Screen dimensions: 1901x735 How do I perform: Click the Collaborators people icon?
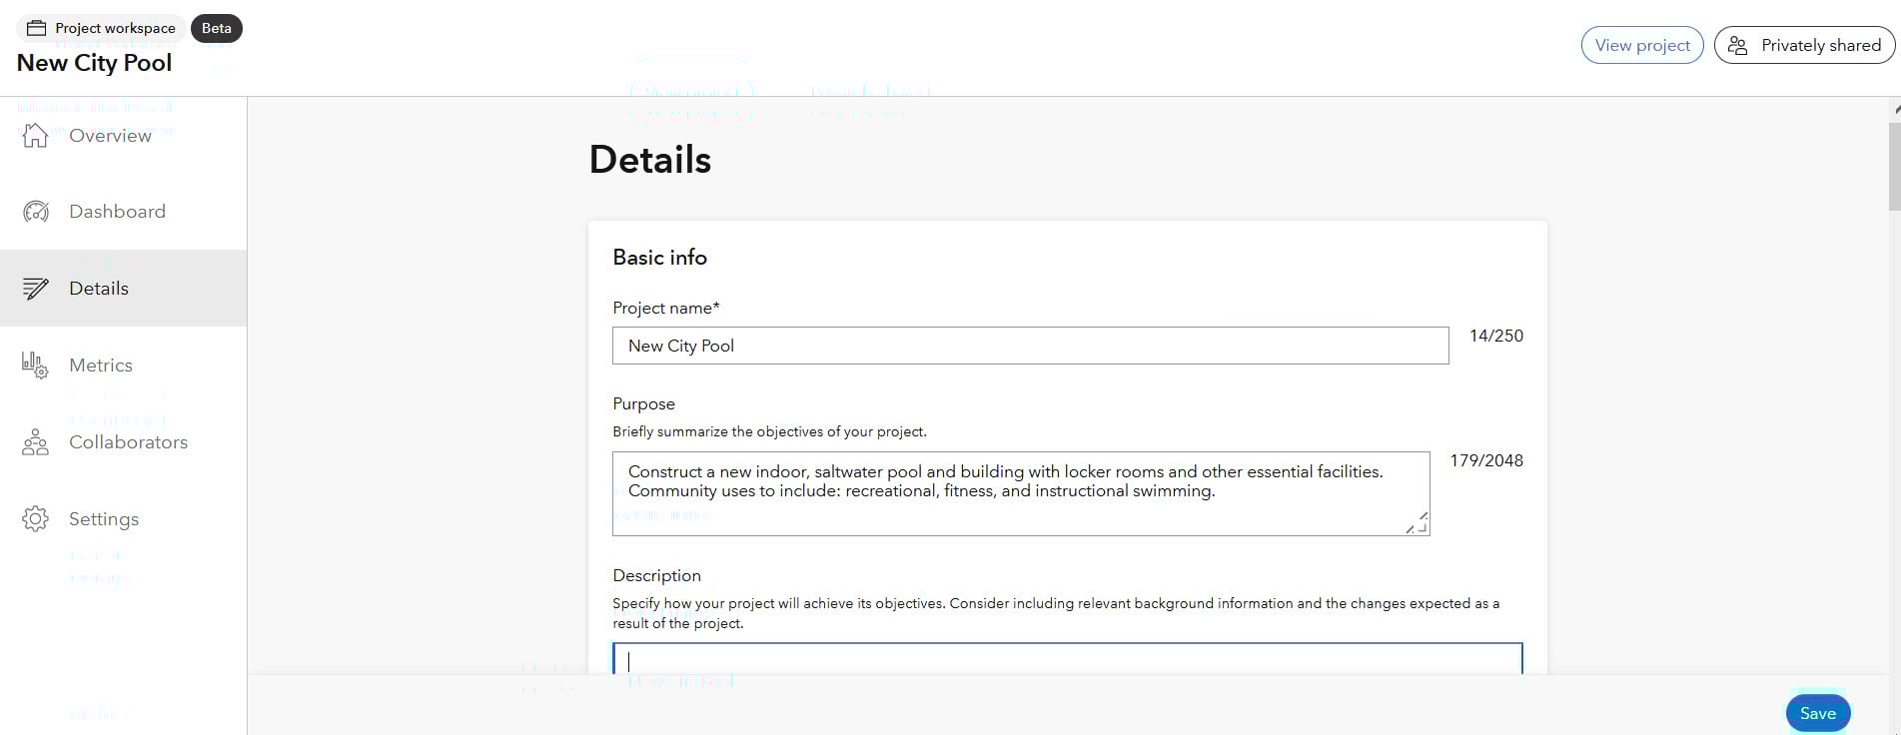coord(35,442)
